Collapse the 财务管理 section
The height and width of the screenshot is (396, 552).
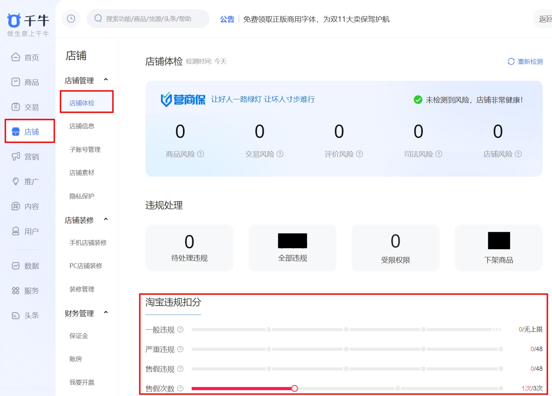coord(106,313)
